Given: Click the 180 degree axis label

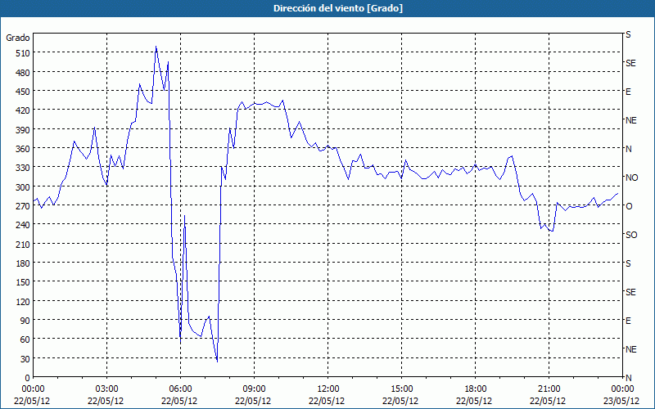Looking at the screenshot, I should coord(22,263).
